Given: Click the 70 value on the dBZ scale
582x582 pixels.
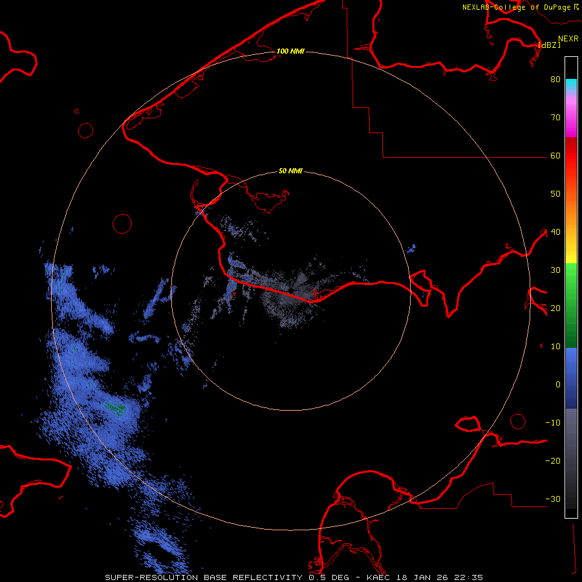Looking at the screenshot, I should click(555, 118).
